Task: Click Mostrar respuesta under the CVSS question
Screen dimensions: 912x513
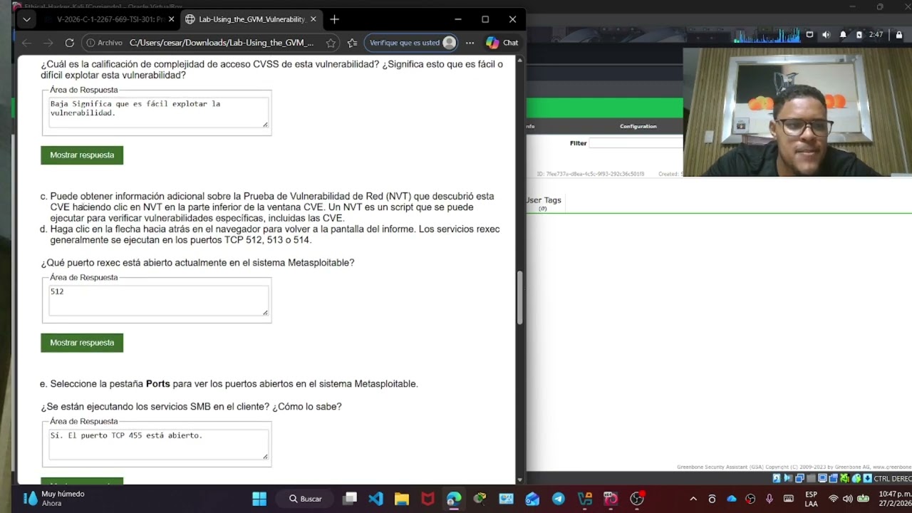Action: (82, 155)
